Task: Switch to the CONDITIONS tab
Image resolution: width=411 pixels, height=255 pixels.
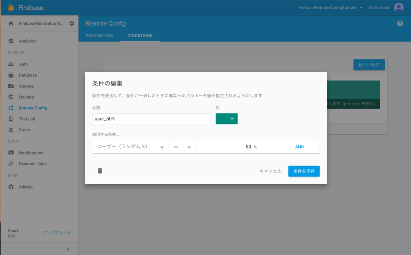Action: pyautogui.click(x=140, y=36)
